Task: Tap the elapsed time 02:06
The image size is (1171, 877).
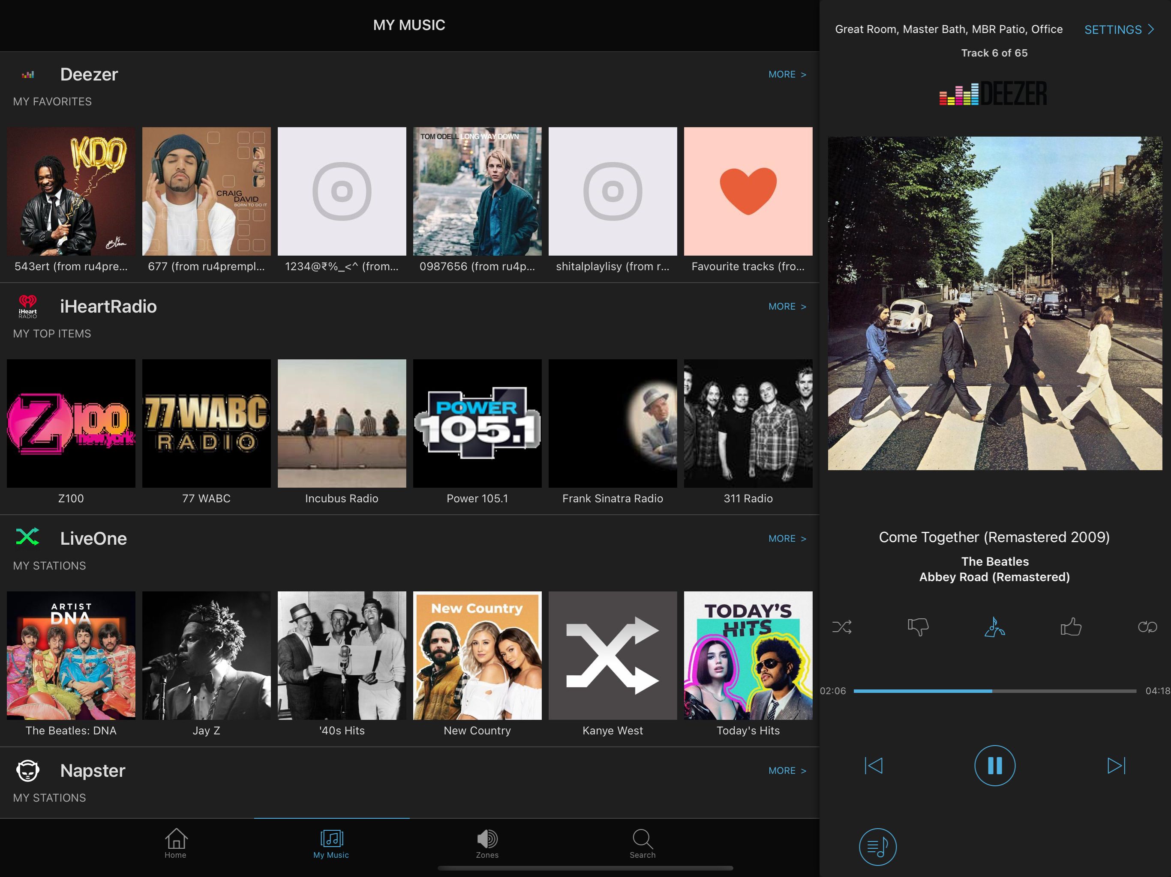Action: click(833, 691)
